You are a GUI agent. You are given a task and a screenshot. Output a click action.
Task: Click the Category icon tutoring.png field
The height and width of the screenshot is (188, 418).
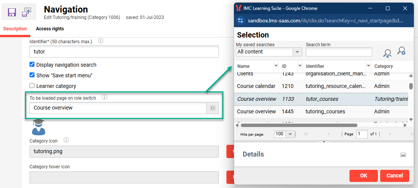coord(124,151)
